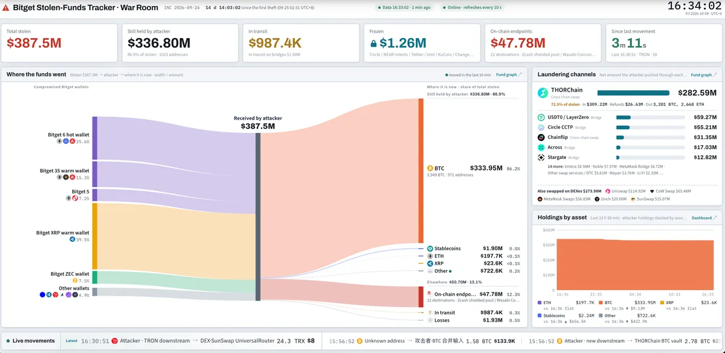Click the THORChain $282.59M amount
The image size is (725, 353).
[696, 93]
